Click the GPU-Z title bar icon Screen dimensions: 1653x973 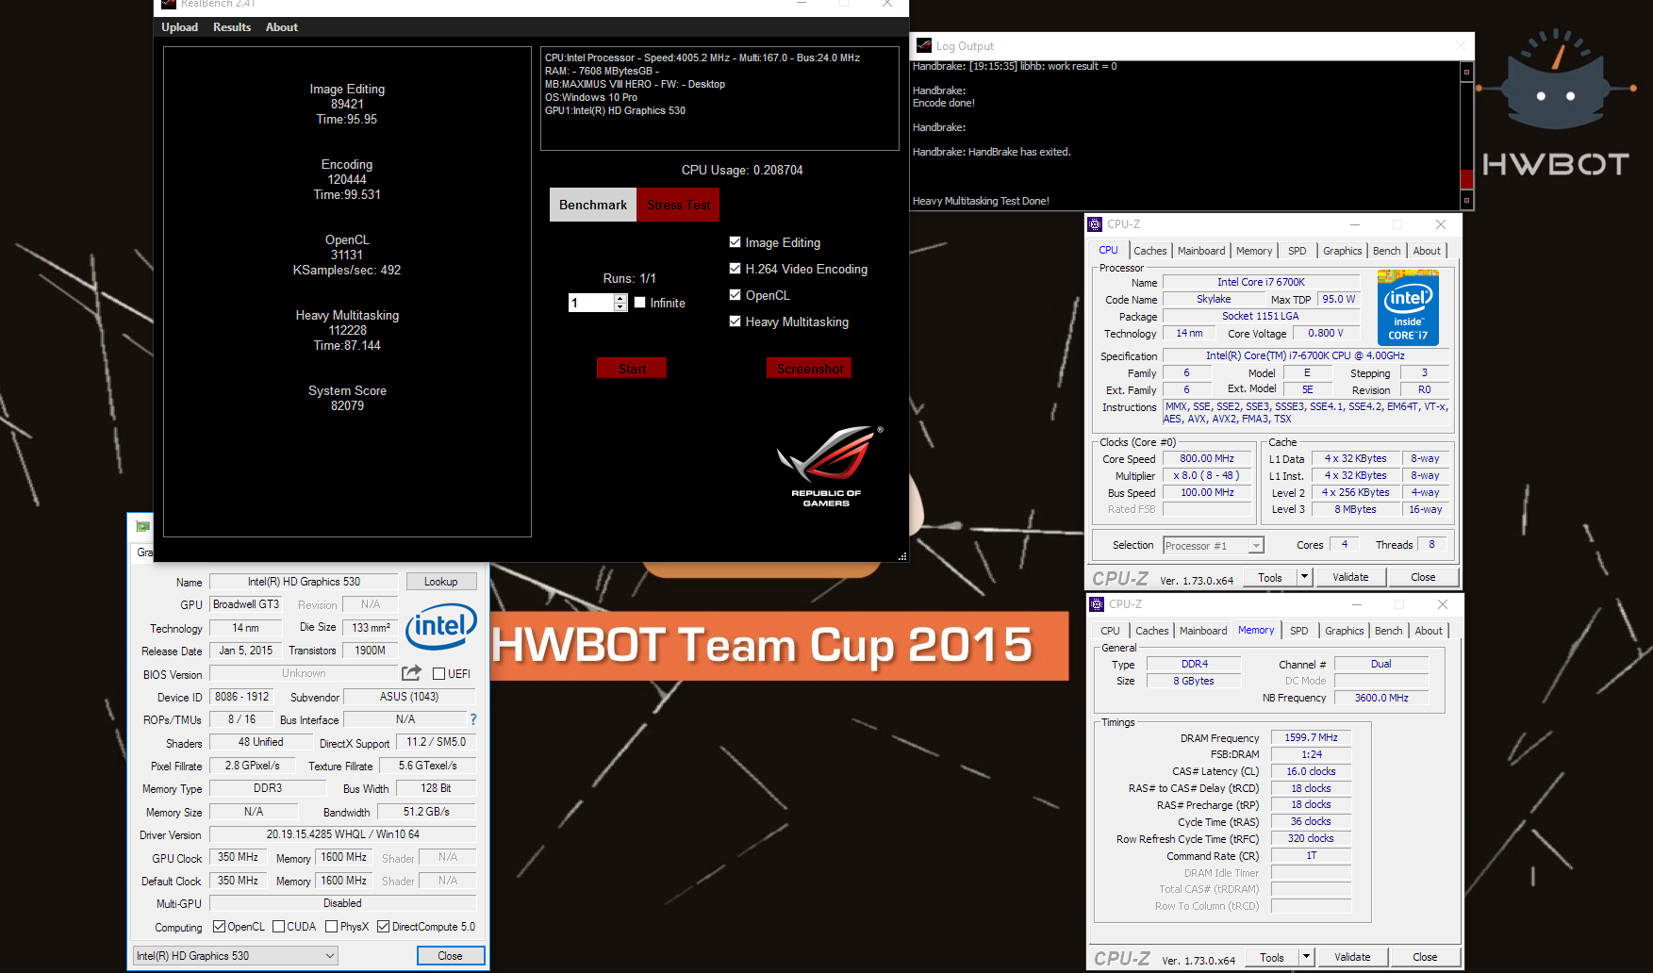click(142, 526)
